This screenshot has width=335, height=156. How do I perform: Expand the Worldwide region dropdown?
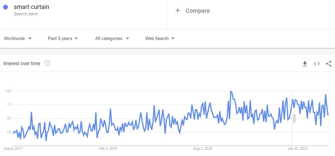point(18,38)
